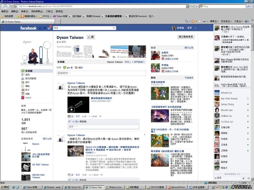The width and height of the screenshot is (254, 190).
Task: Open the friend activity item in the left sidebar
Action: (x=29, y=78)
